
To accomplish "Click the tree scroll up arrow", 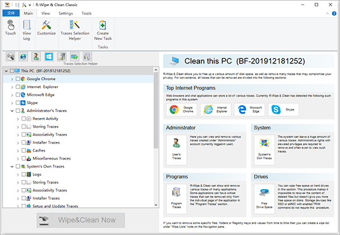I will pos(156,70).
